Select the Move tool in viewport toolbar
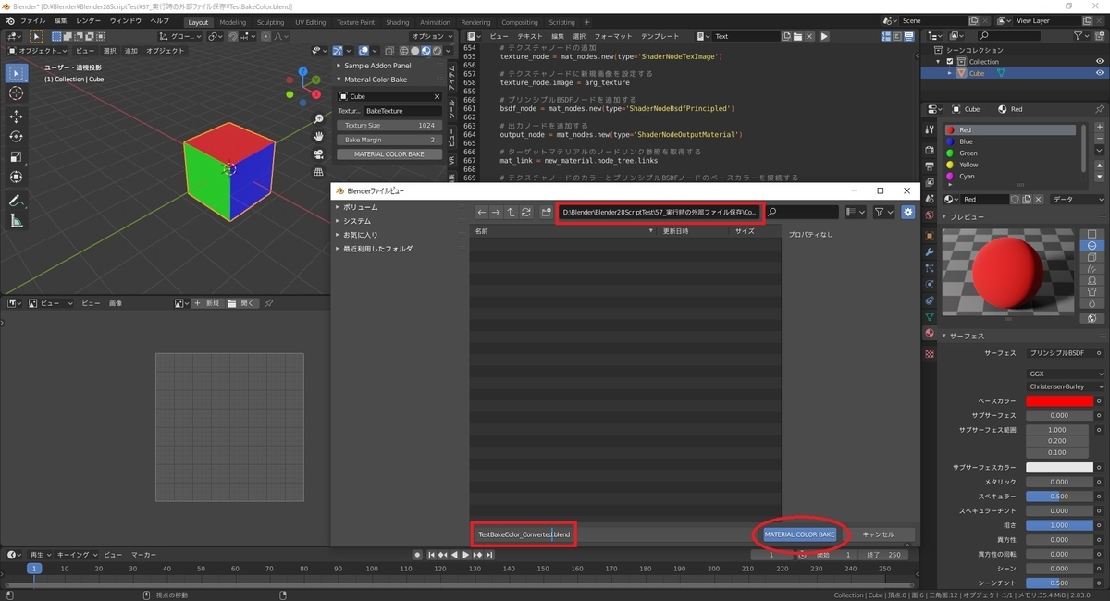 [16, 117]
